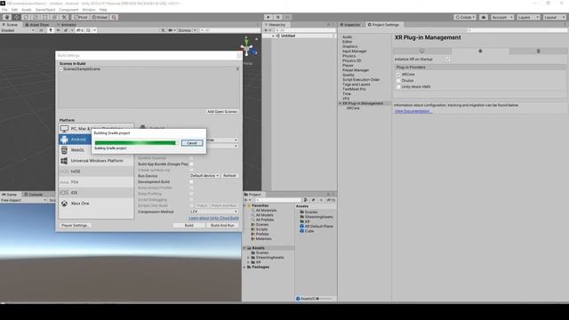This screenshot has width=569, height=320.
Task: Expand the Packages folder in Project
Action: coord(245,267)
